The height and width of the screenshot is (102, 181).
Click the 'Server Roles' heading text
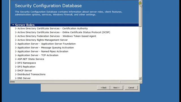pyautogui.click(x=25, y=25)
